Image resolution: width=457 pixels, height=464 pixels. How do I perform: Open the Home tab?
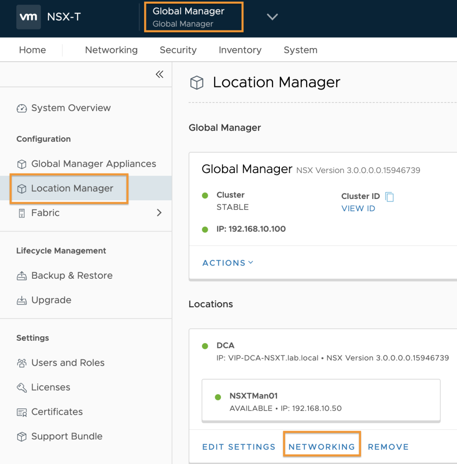(33, 50)
